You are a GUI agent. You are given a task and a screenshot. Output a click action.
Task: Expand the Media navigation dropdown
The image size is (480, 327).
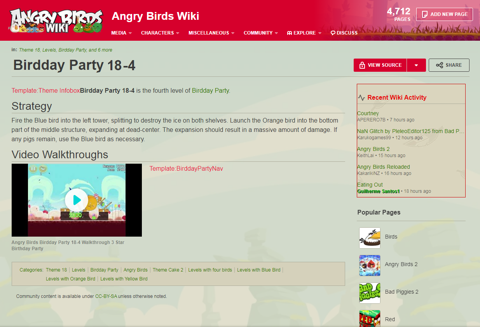[x=121, y=33]
